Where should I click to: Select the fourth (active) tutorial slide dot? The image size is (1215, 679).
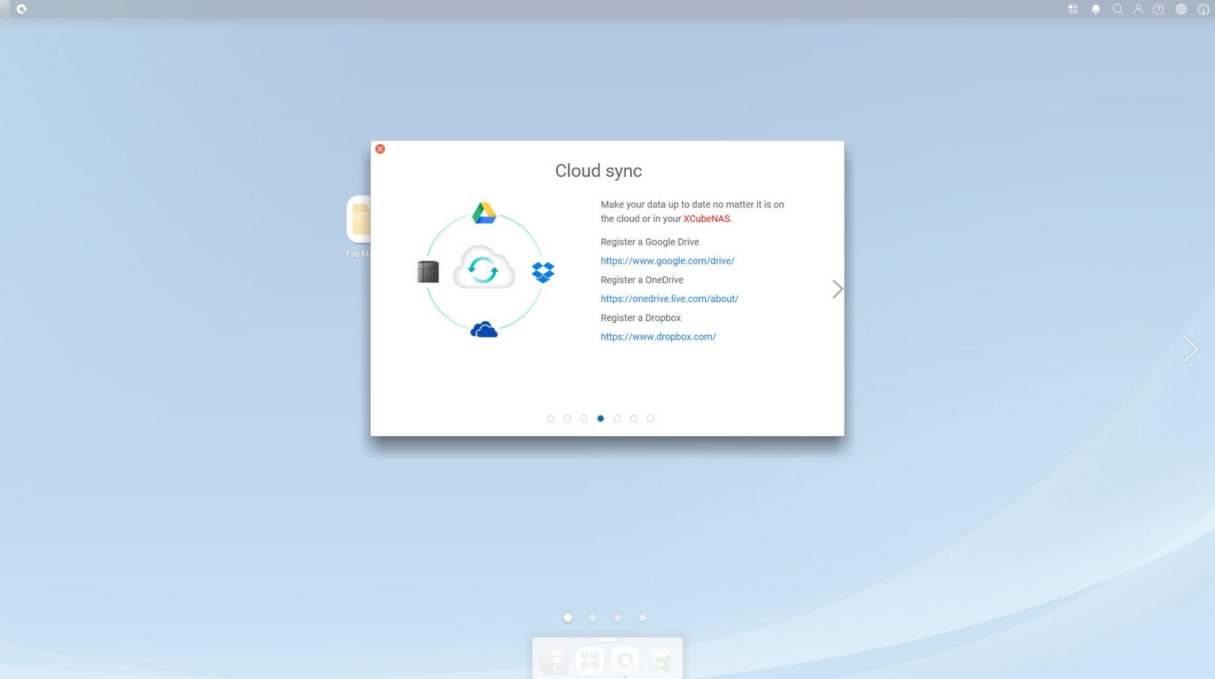pos(601,419)
